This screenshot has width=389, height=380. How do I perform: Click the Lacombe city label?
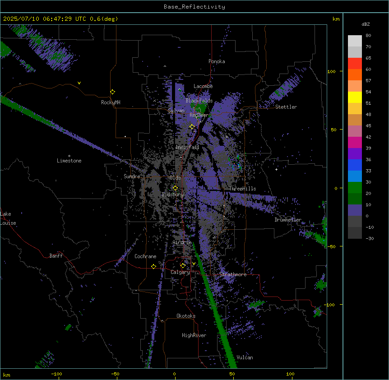(x=203, y=86)
